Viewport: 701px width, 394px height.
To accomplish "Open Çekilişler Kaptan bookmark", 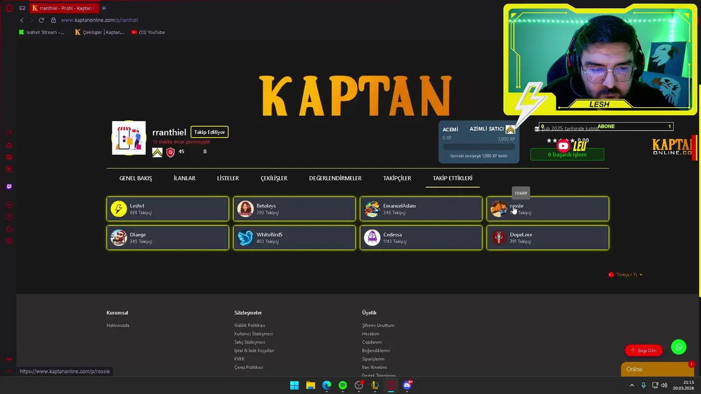I will tap(100, 32).
